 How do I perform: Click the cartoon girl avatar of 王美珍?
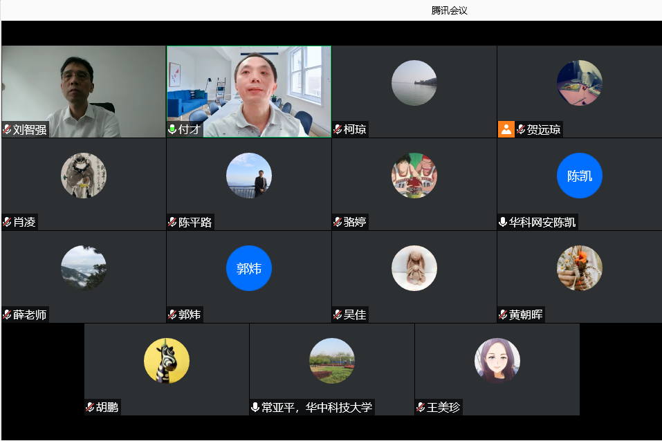(x=497, y=361)
